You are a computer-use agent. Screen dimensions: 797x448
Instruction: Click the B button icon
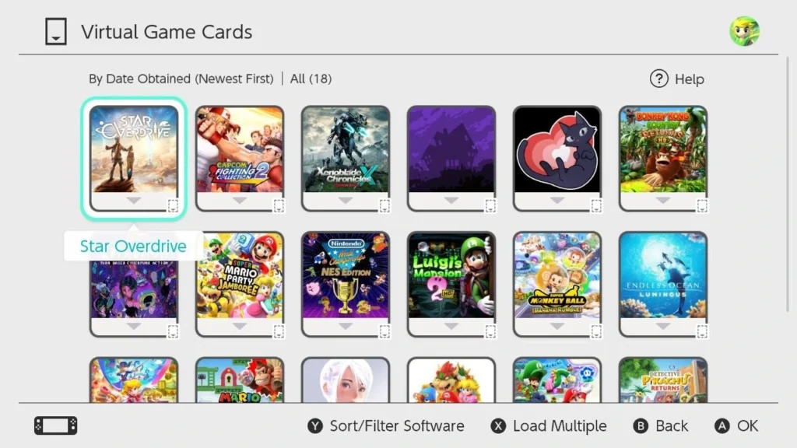tap(641, 425)
